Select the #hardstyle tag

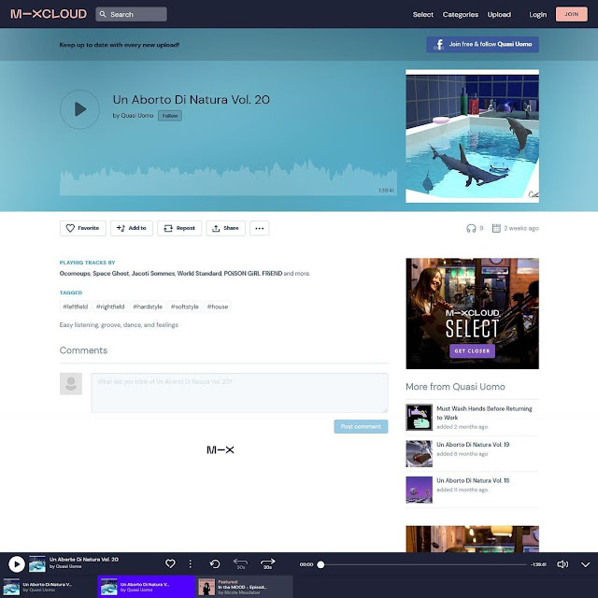(x=148, y=306)
